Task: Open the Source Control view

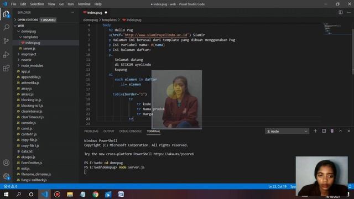Action: pyautogui.click(x=6, y=41)
